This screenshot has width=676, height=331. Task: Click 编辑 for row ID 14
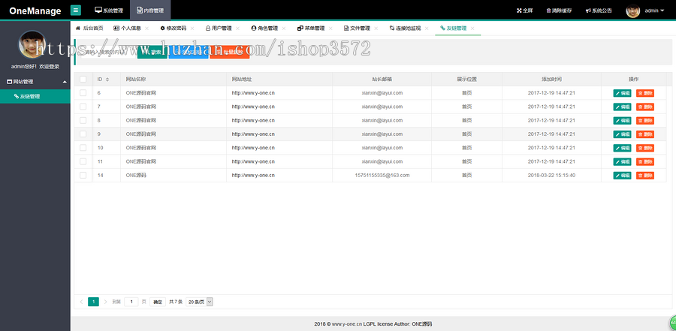point(622,176)
